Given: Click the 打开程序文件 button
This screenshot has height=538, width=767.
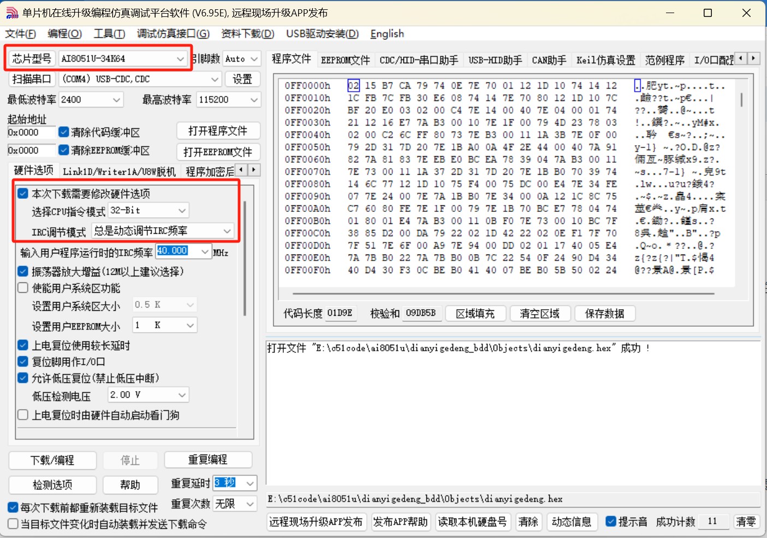Looking at the screenshot, I should click(x=218, y=131).
